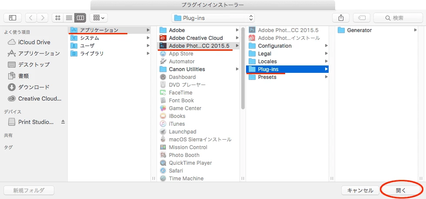Open the Presets folder

288,77
